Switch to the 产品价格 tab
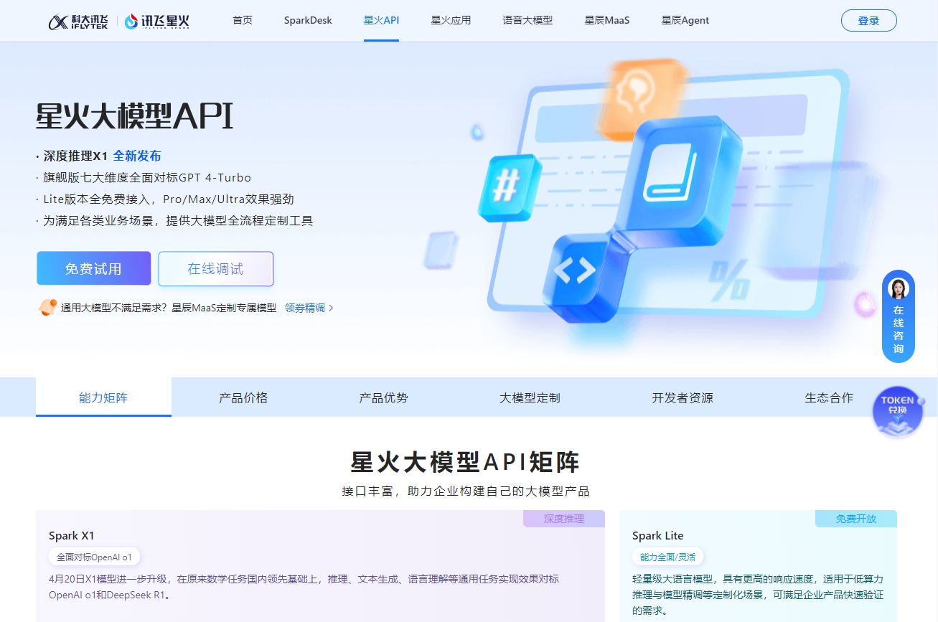Screen dimensions: 938x622 click(243, 397)
